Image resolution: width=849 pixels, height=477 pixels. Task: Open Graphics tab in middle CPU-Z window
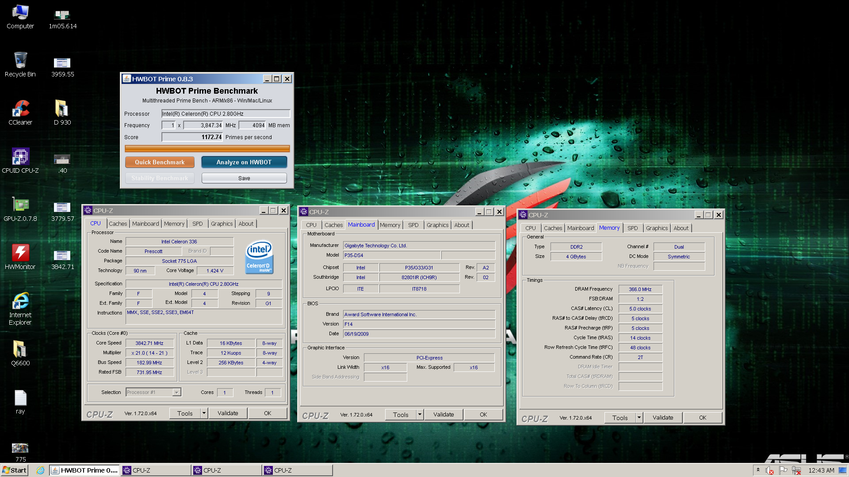(437, 225)
